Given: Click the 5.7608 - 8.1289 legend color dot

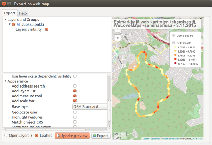Looking at the screenshot, I should [x=175, y=55].
